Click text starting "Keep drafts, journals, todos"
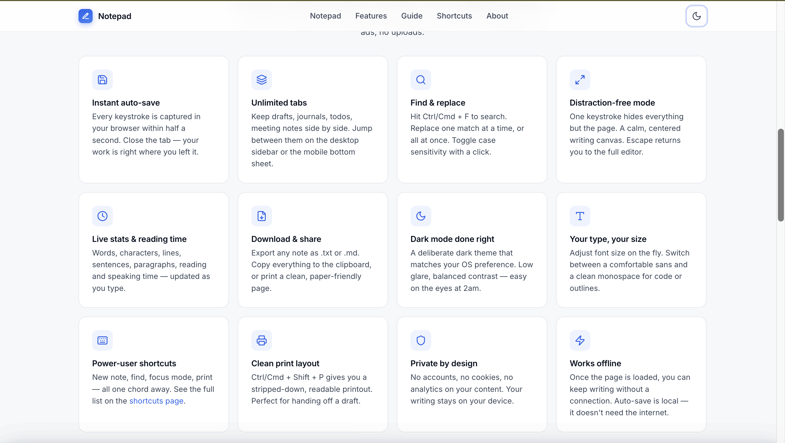Viewport: 785px width, 443px height. [312, 140]
